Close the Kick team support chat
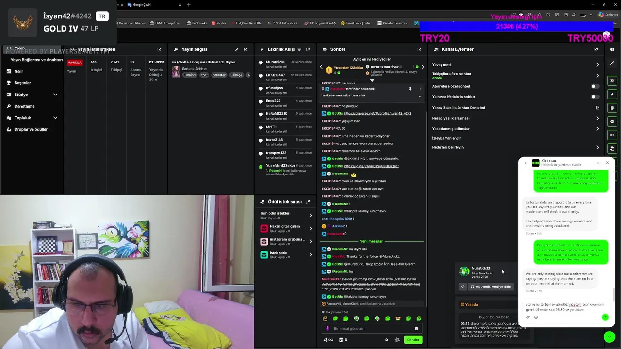 coord(607,163)
